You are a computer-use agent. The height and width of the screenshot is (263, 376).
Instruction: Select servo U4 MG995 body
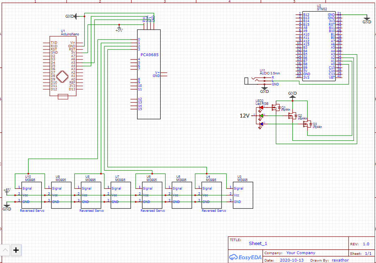[x=211, y=195]
